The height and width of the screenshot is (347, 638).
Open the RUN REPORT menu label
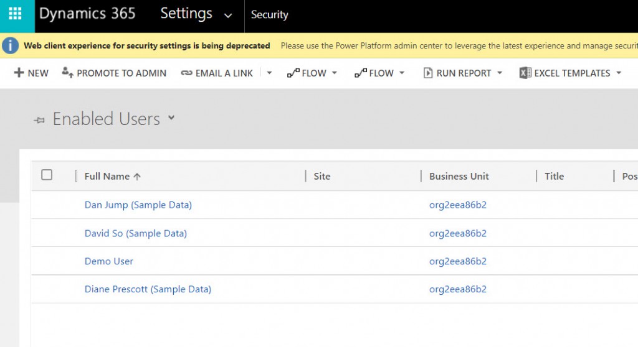(x=464, y=73)
